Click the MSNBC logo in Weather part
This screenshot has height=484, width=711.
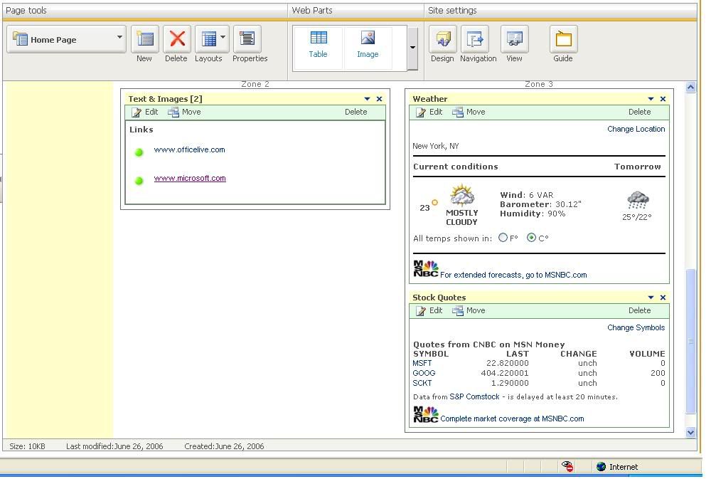426,268
